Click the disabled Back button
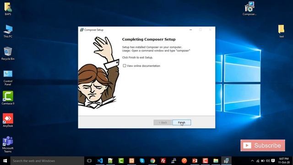 click(x=163, y=122)
